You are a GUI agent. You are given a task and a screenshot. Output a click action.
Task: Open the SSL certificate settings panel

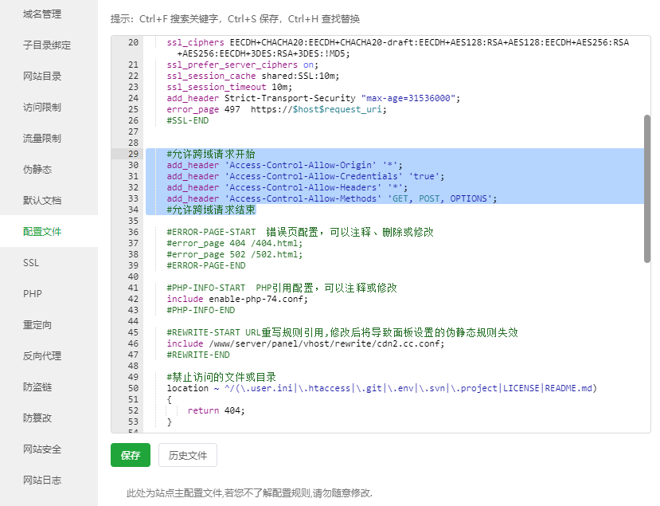tap(30, 262)
